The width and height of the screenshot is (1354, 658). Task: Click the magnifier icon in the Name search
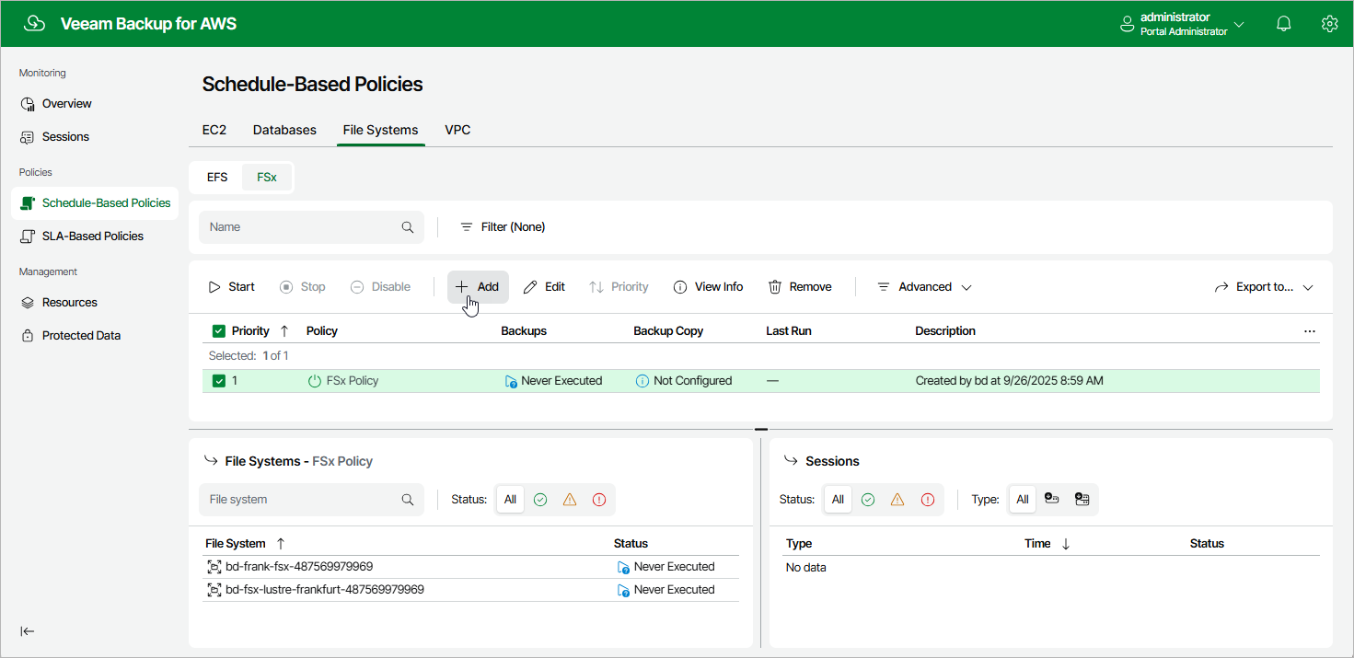tap(408, 227)
